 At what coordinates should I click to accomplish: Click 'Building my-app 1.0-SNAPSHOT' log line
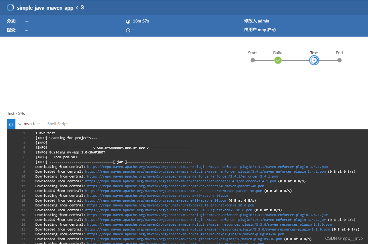tap(70, 152)
